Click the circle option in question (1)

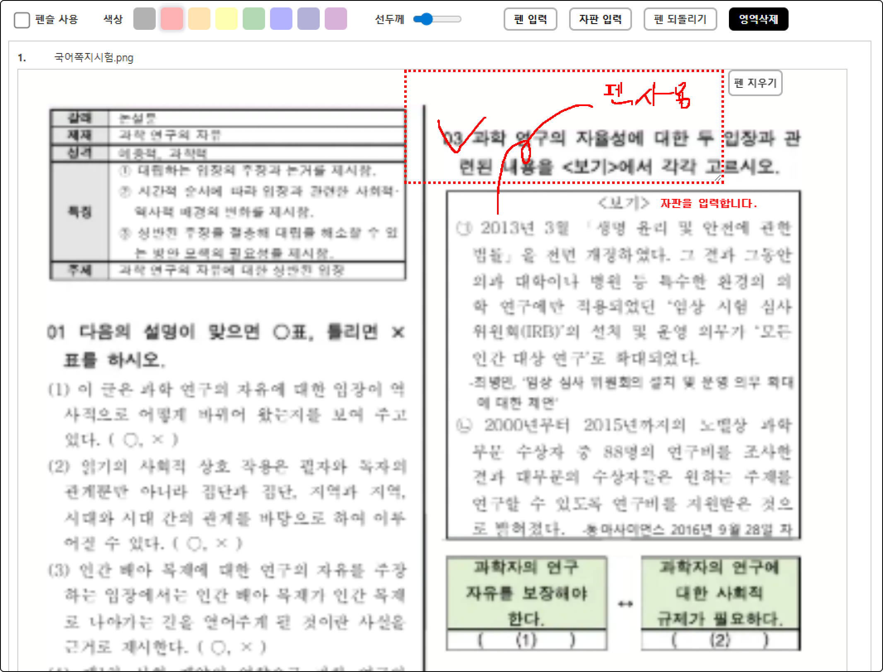tap(132, 440)
